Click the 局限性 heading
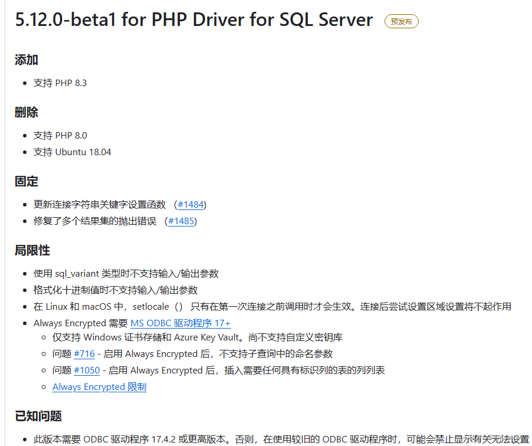Viewport: 532px width, 446px height. tap(32, 251)
